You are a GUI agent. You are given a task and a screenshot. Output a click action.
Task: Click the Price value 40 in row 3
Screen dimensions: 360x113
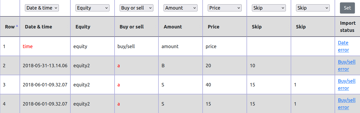[208, 85]
